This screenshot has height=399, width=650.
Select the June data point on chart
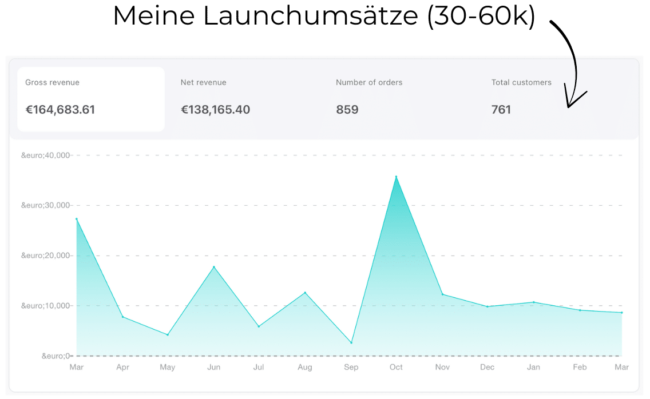(214, 267)
